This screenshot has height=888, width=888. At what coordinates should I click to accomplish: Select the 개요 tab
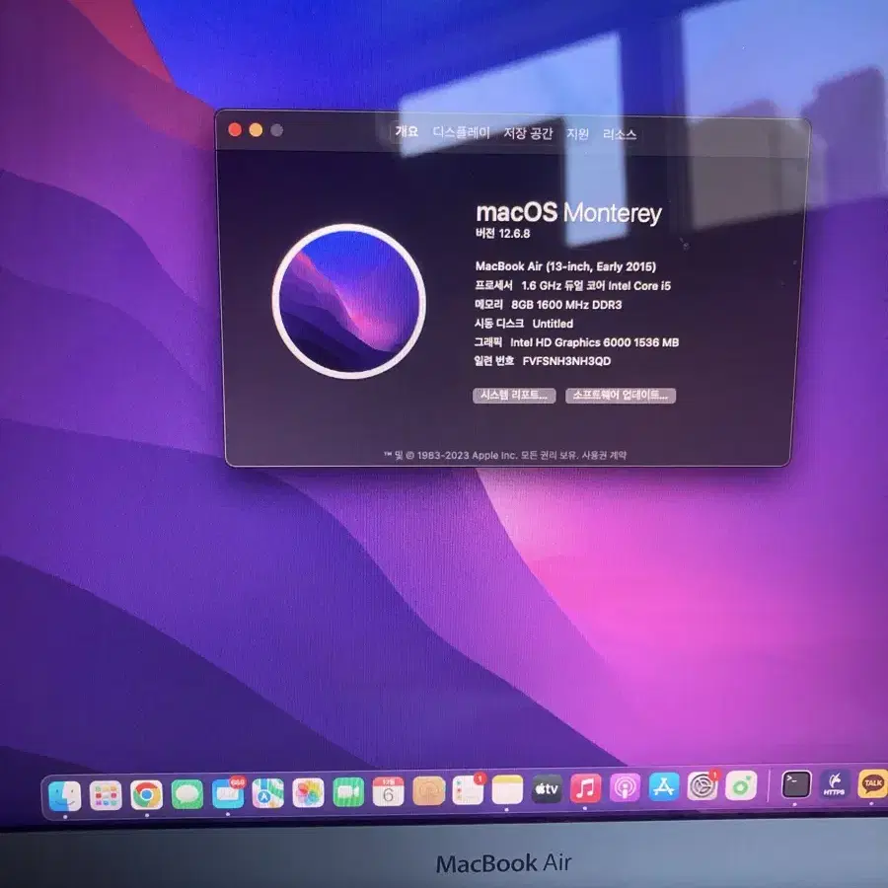click(407, 131)
